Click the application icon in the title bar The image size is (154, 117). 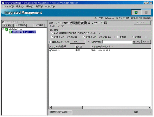(x=2, y=2)
